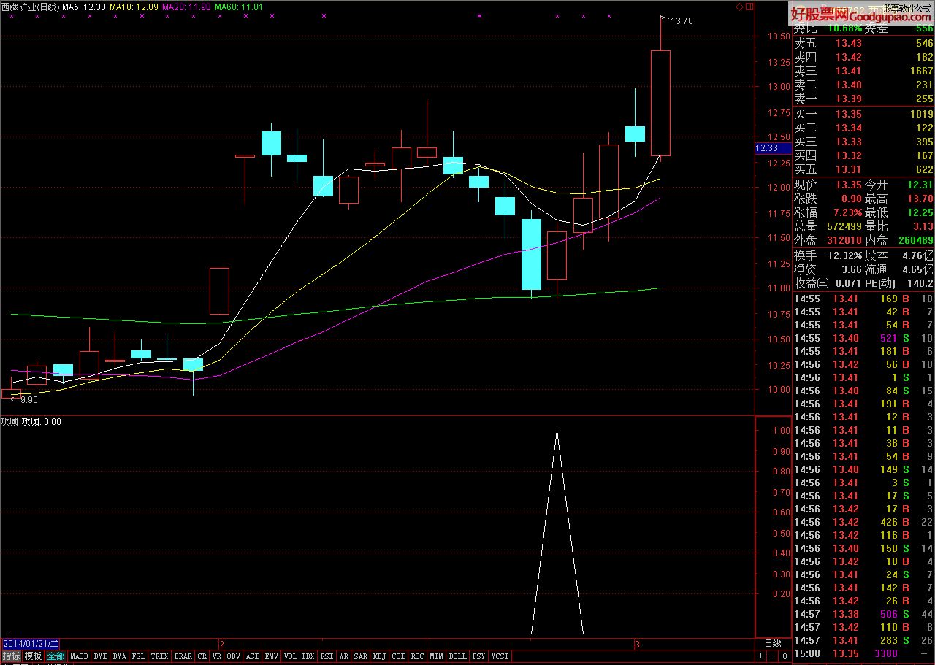Select the ROC indicator tab
Screen dimensions: 935x665
tap(418, 656)
